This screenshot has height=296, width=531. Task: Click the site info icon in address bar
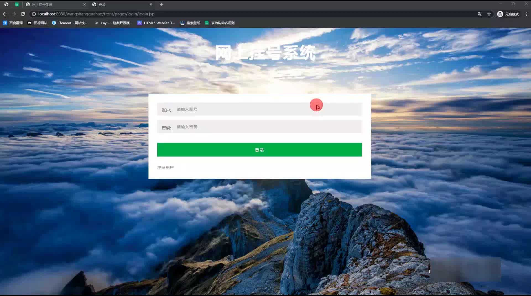[x=34, y=14]
